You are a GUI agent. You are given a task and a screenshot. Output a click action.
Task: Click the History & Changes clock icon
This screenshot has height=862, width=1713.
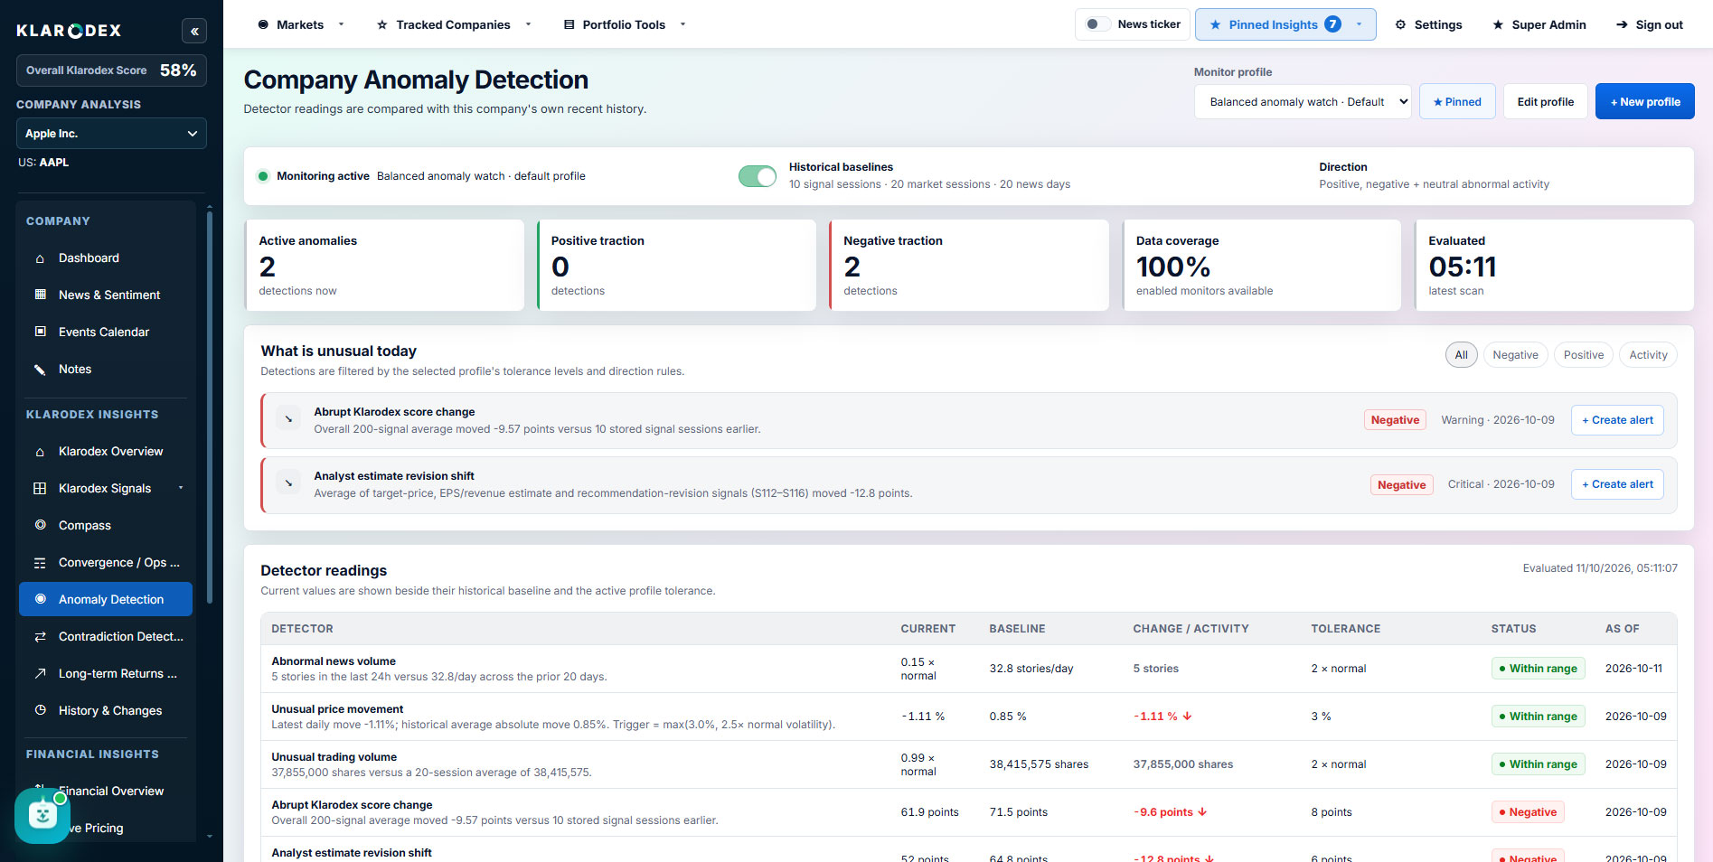pos(40,710)
